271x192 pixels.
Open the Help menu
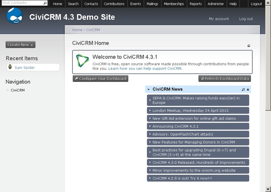[233, 4]
